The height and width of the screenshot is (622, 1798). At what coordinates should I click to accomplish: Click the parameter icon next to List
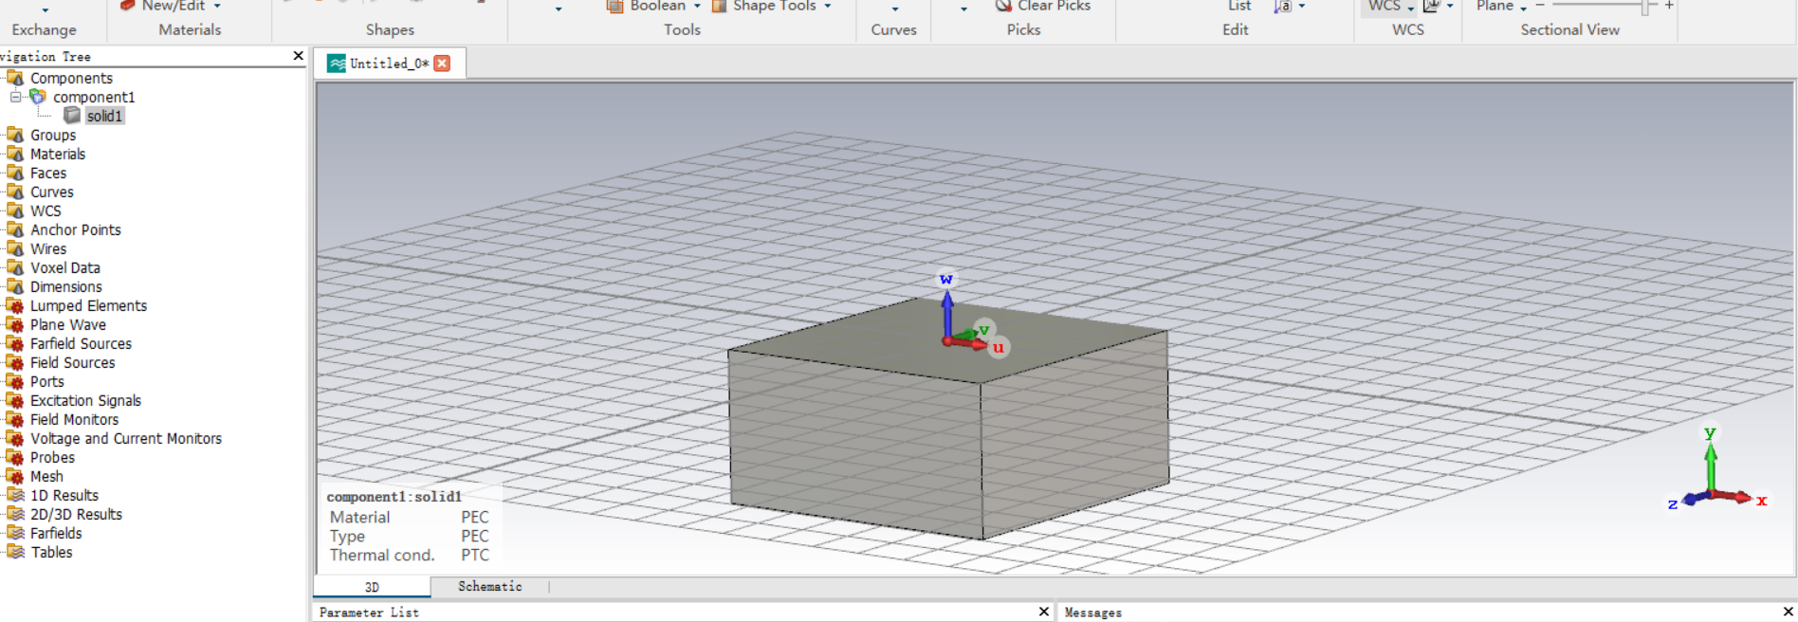(1282, 6)
